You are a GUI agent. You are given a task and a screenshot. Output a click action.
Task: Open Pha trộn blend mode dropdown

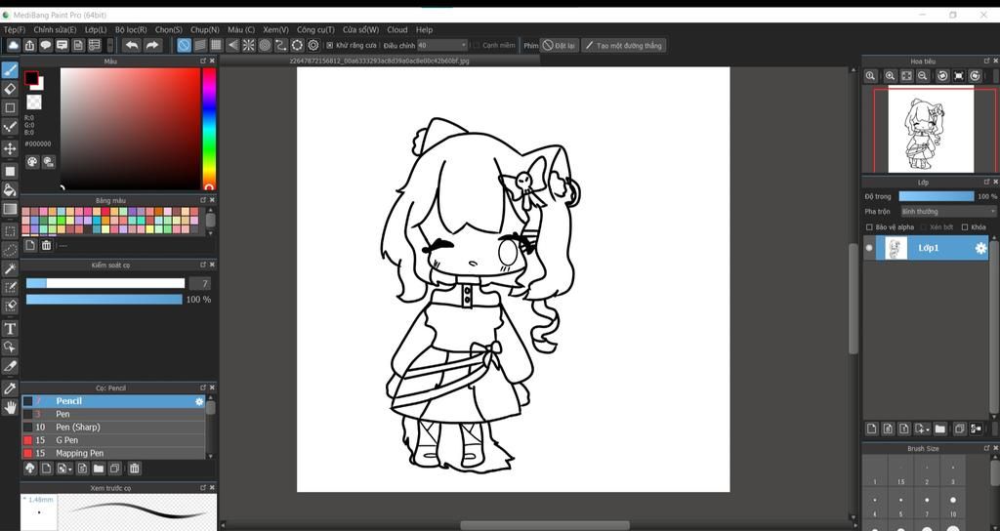tap(947, 211)
